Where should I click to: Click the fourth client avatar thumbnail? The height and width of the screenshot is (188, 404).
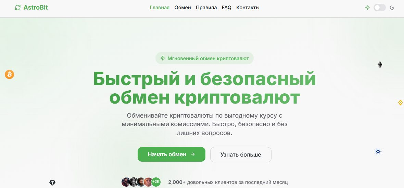(148, 182)
